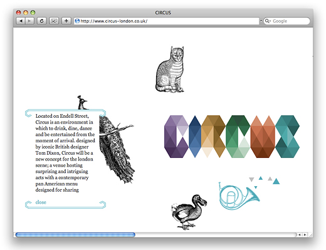Click inside the Google search field
This screenshot has height=250, width=326.
(287, 21)
